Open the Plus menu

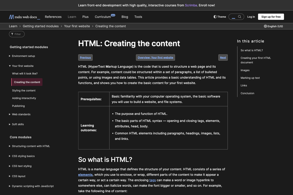tap(85, 17)
